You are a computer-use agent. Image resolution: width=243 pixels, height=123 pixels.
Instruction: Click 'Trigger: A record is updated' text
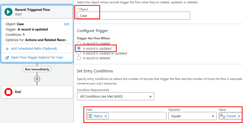[27, 29]
